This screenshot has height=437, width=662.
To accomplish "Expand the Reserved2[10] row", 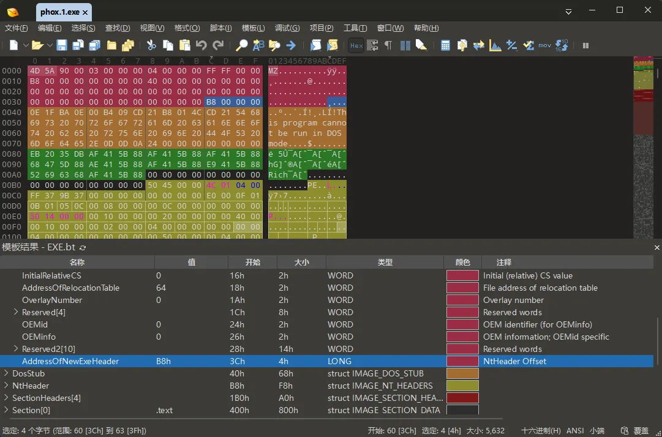I will [16, 349].
